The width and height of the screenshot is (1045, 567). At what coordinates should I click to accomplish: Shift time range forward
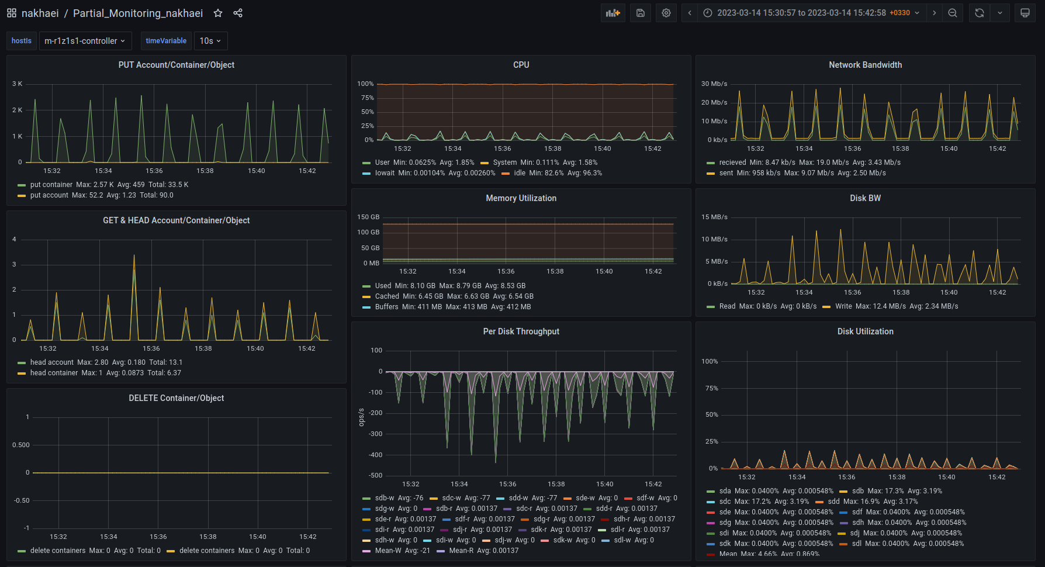pos(935,13)
